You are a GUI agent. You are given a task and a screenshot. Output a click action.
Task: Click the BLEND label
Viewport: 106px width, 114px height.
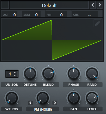[48, 85]
